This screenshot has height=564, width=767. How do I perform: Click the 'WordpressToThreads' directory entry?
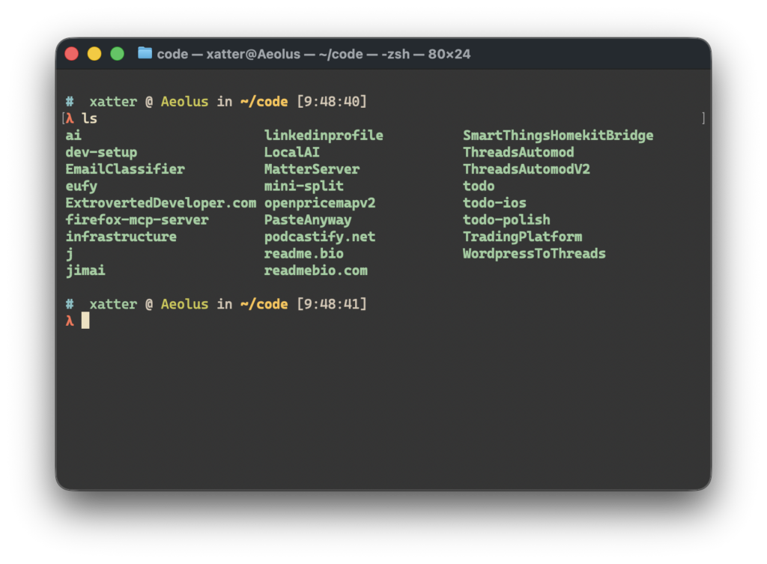coord(534,254)
